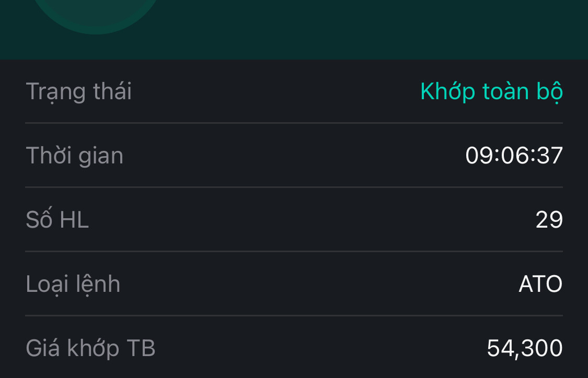588x378 pixels.
Task: Click the divider line below 'Số HL' row
Action: [294, 251]
